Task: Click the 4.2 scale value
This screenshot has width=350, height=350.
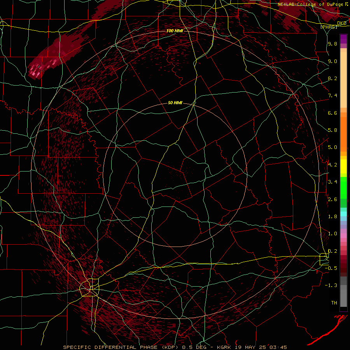Action: coord(332,165)
